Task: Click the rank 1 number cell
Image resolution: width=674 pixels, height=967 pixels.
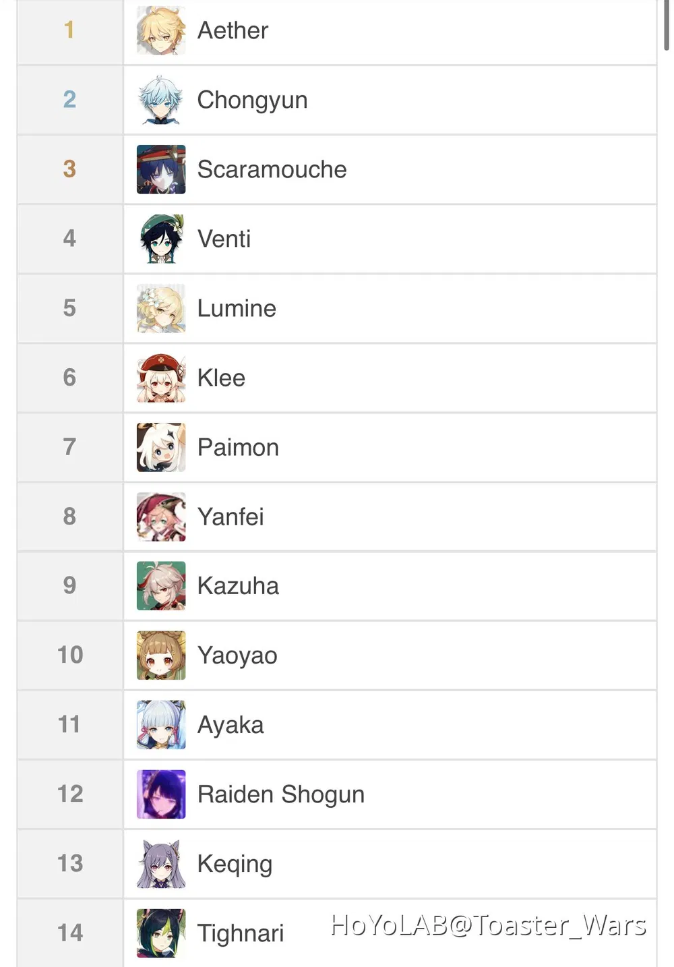Action: [x=70, y=30]
